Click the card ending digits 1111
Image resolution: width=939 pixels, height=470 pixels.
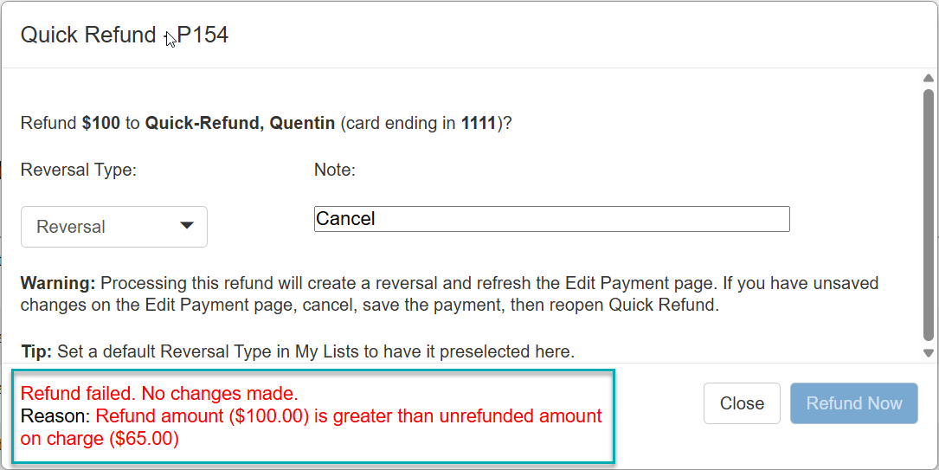tap(478, 123)
